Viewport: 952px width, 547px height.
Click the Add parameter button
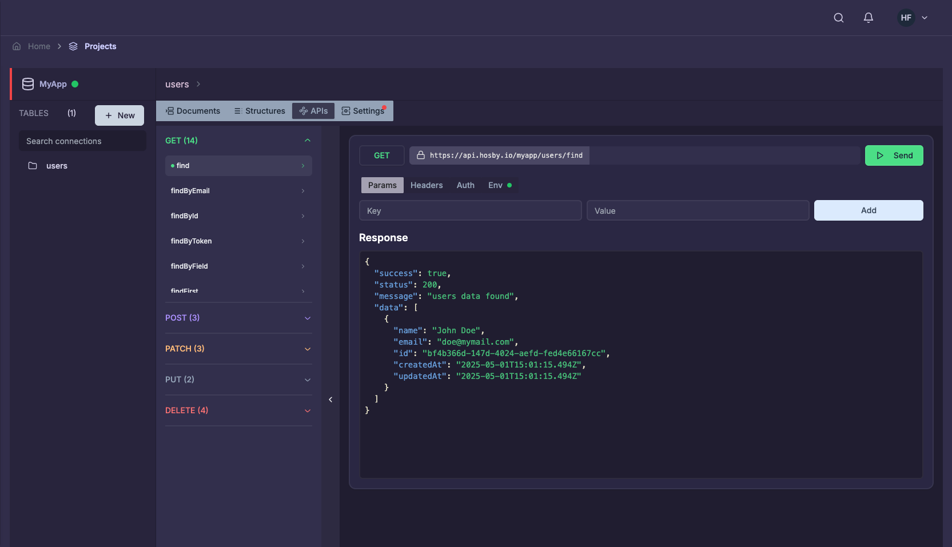tap(868, 210)
